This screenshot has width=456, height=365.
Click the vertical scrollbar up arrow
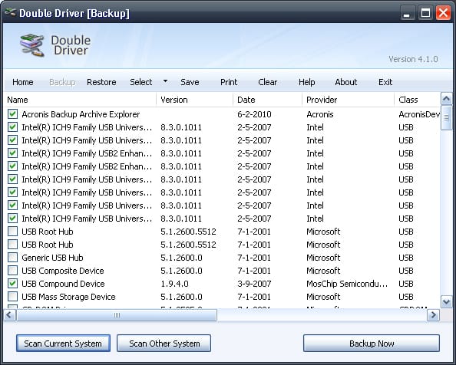(x=446, y=99)
